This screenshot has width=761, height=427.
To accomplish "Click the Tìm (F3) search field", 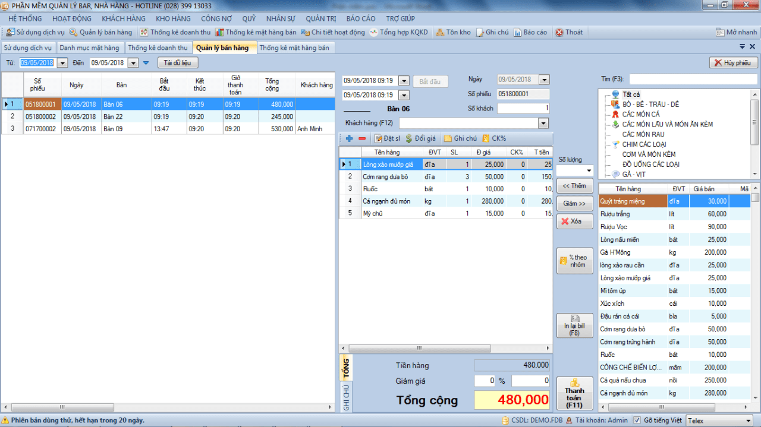I will (693, 79).
